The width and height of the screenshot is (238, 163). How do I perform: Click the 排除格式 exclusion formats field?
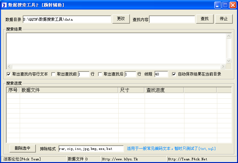(x=91, y=149)
